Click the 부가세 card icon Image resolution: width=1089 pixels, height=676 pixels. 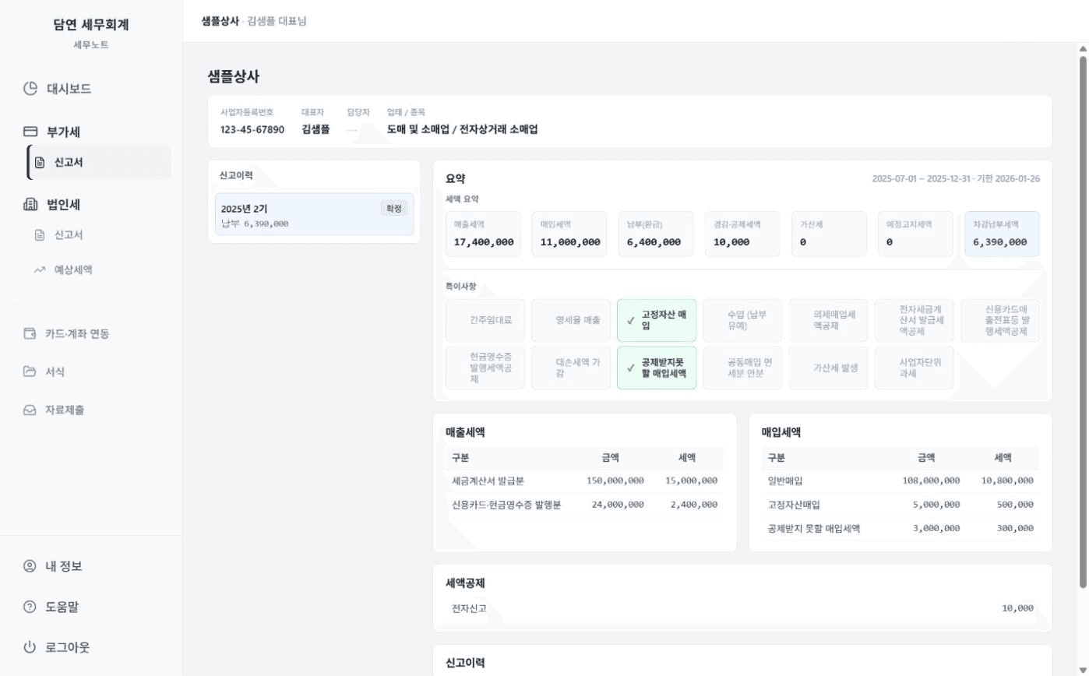[30, 132]
